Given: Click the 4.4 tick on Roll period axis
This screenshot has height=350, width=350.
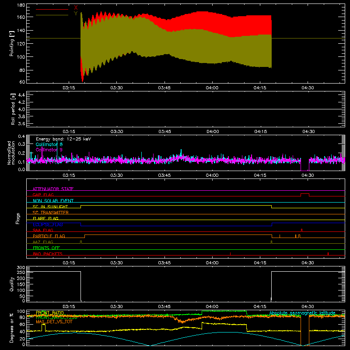Looking at the screenshot, I should [x=21, y=95].
